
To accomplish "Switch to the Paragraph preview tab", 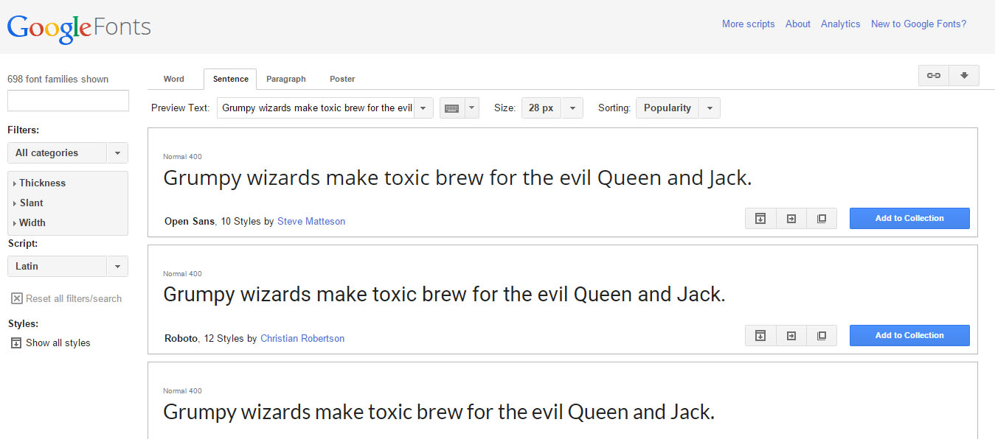I will pyautogui.click(x=286, y=79).
